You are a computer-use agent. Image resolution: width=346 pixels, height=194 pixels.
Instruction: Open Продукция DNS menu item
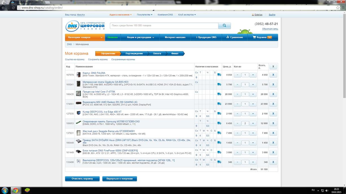click(x=206, y=37)
